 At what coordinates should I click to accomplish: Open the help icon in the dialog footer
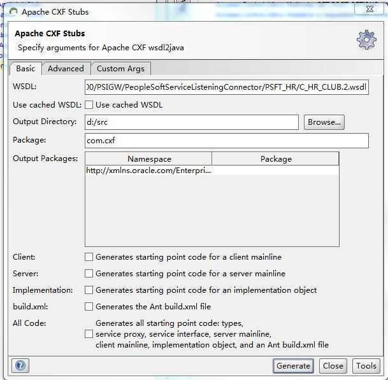pyautogui.click(x=20, y=365)
